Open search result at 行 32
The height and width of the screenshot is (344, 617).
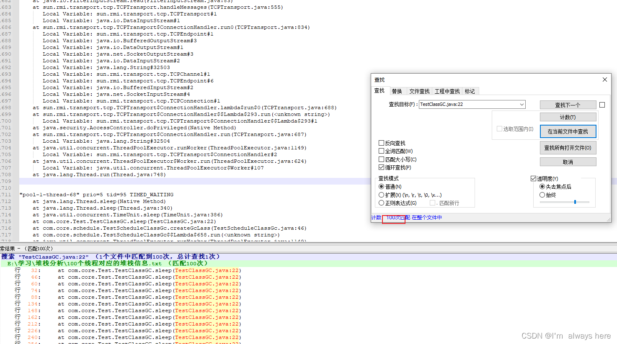pyautogui.click(x=127, y=270)
